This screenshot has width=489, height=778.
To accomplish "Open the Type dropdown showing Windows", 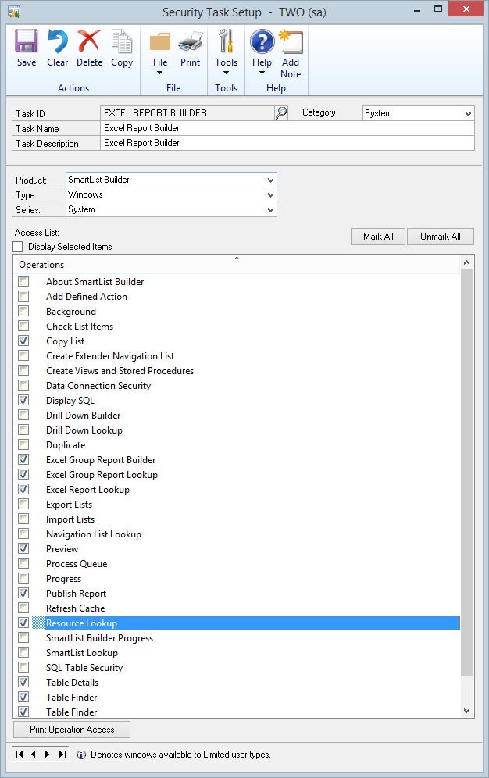I will point(270,194).
